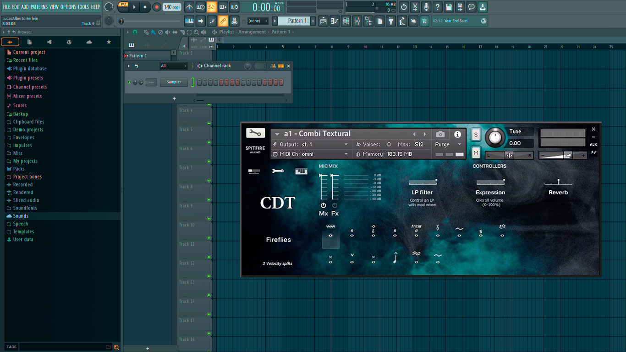This screenshot has width=626, height=352.
Task: Click the browser cloud tab icon
Action: [x=89, y=42]
